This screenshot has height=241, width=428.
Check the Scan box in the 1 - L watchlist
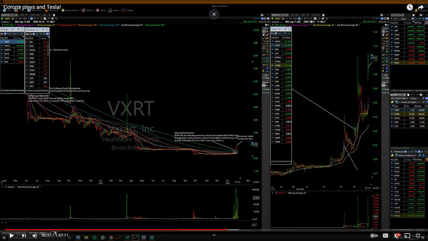pos(400,19)
